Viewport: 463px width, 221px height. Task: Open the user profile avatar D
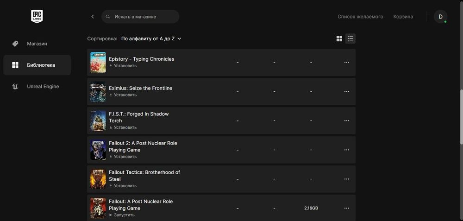(x=440, y=17)
